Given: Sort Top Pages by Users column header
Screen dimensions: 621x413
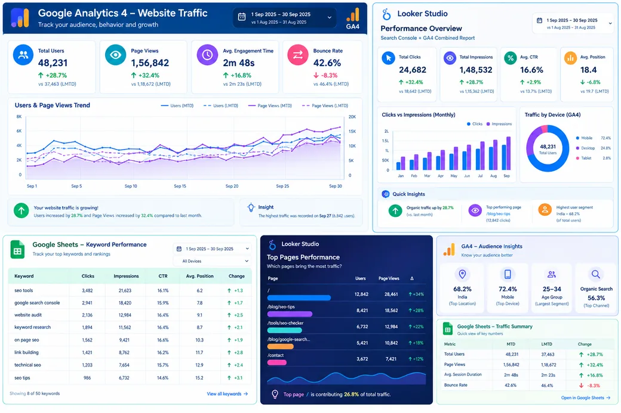Looking at the screenshot, I should click(361, 279).
